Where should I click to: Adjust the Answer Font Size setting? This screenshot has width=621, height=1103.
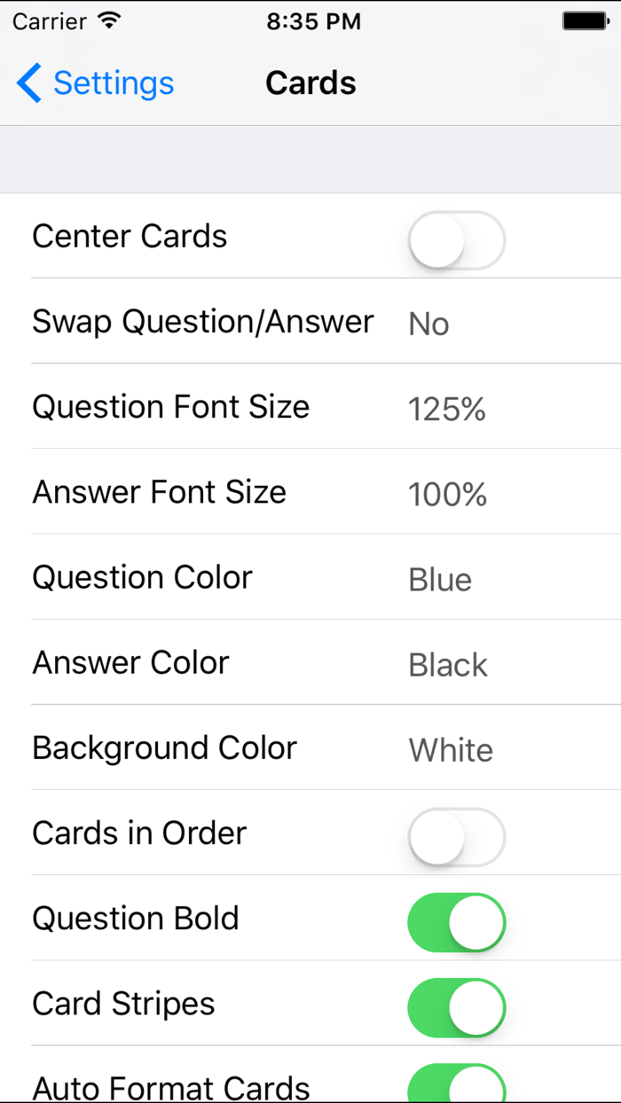pos(310,492)
